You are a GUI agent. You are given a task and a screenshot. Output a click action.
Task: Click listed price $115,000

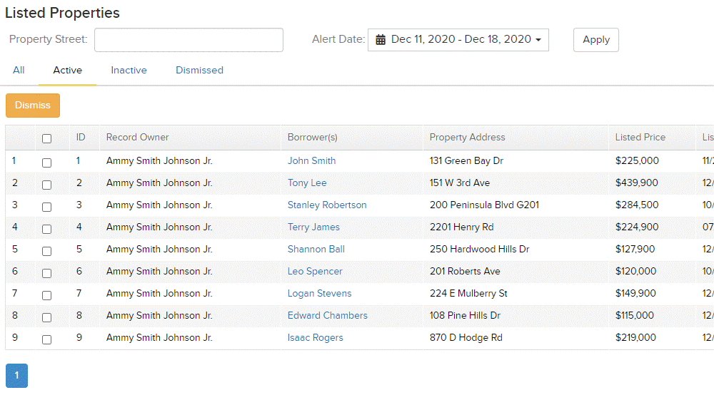634,315
